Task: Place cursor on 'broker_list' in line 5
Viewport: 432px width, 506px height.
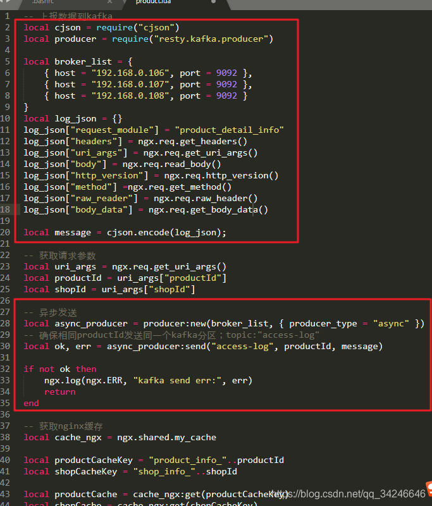Action: [83, 61]
